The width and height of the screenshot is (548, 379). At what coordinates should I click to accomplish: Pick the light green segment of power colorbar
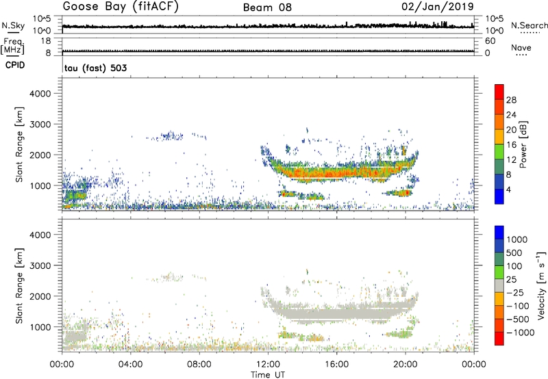coord(499,152)
